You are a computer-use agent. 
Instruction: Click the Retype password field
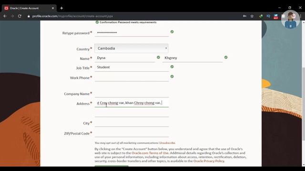[x=132, y=33]
